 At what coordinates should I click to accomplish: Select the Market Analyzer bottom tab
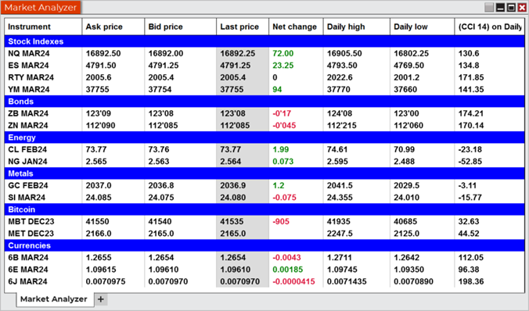tap(55, 299)
